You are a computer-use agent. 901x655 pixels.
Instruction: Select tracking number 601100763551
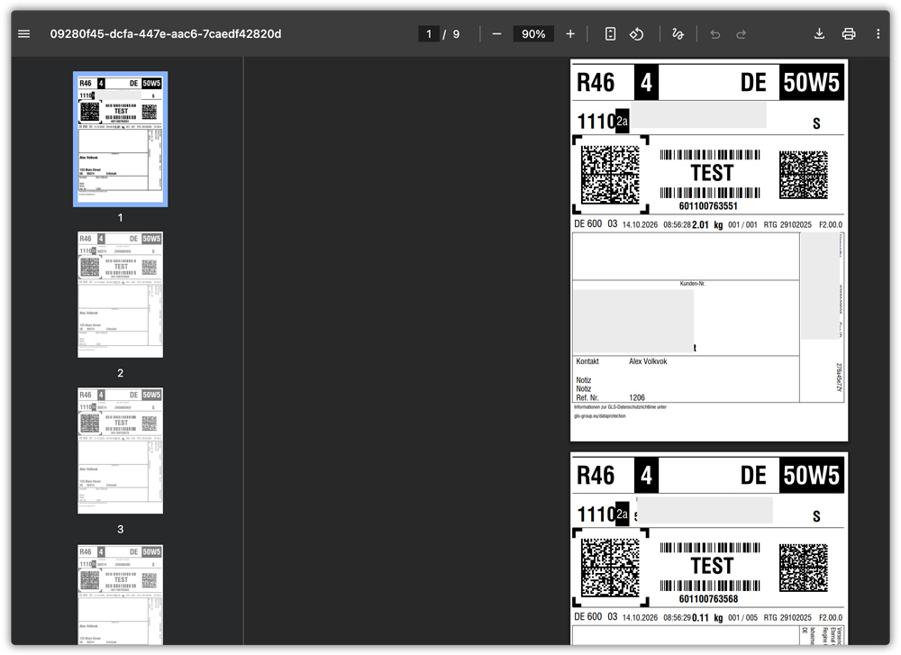708,205
